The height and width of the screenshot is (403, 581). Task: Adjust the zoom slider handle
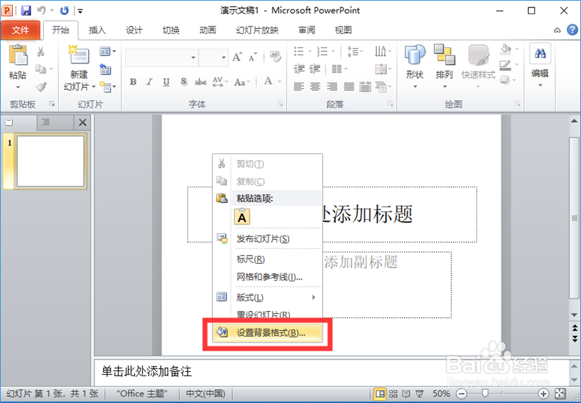pyautogui.click(x=484, y=394)
